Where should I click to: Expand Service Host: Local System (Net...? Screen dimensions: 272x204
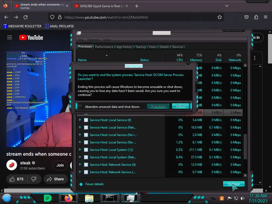[80, 157]
